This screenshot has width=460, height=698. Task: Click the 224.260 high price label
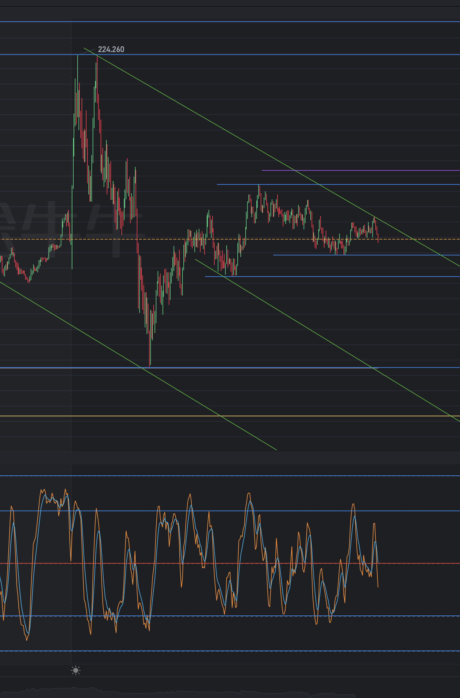tap(111, 49)
